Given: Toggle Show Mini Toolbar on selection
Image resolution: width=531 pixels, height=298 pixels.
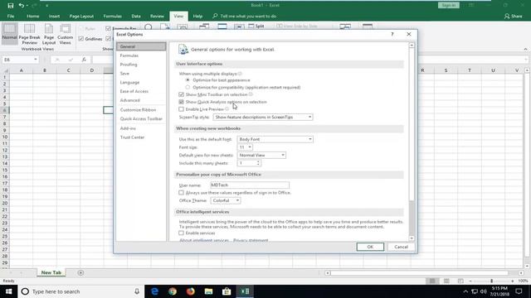Looking at the screenshot, I should (x=181, y=94).
